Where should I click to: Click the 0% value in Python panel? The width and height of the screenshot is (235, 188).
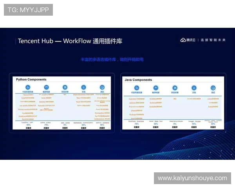pos(65,125)
